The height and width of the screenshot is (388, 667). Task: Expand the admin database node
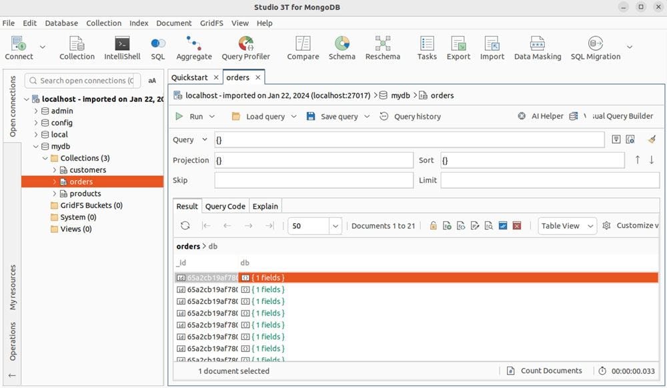36,111
